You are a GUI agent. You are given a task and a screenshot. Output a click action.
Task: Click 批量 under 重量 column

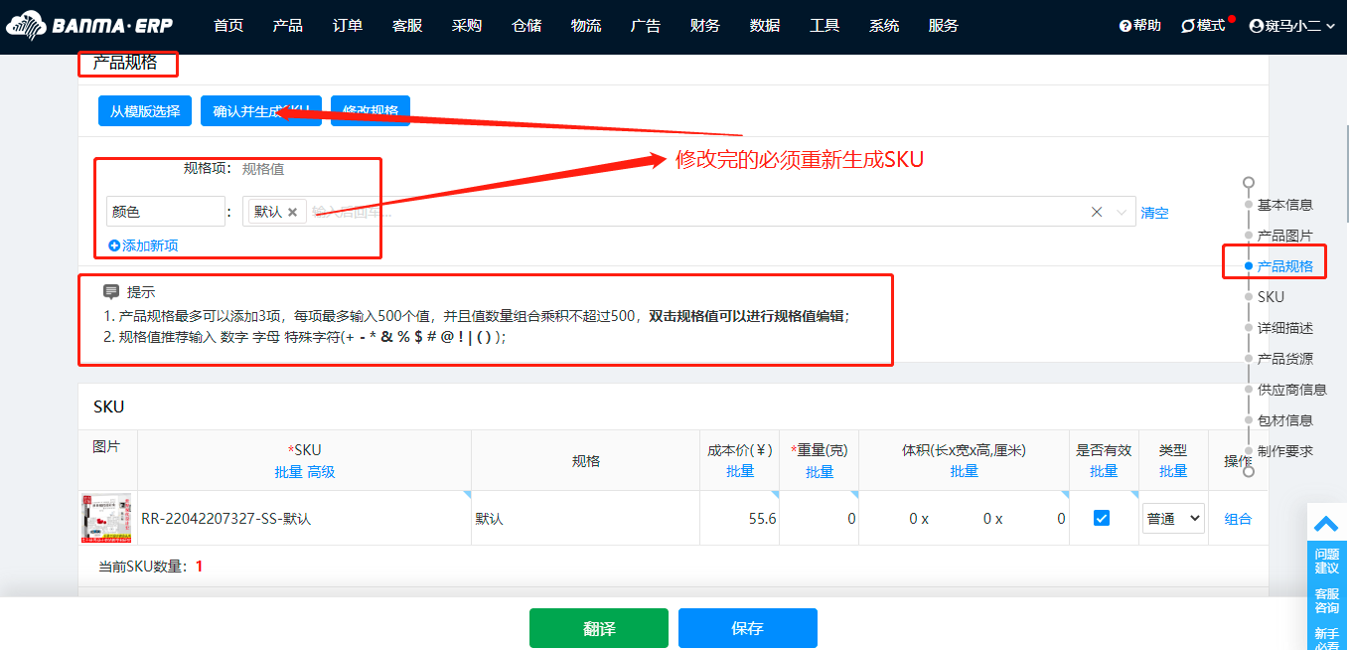(x=820, y=472)
